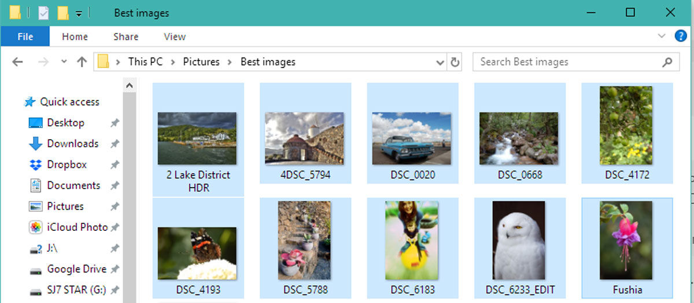Switch to the Home ribbon tab

pos(75,36)
